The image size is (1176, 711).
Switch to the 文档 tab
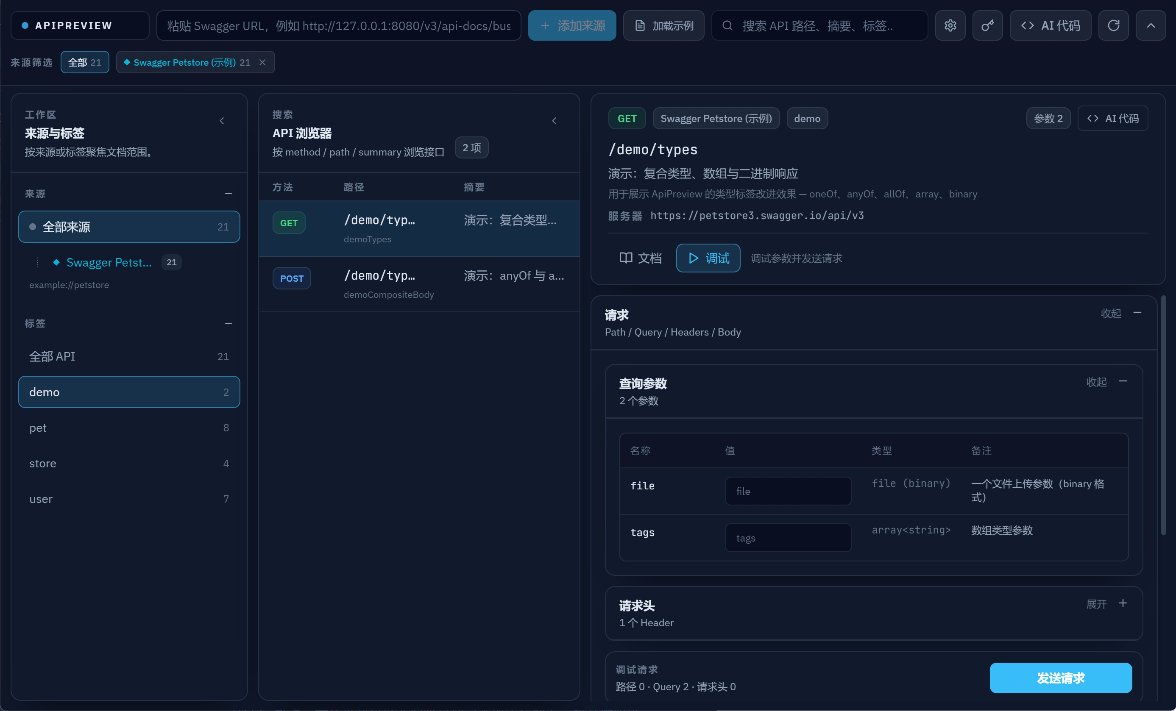[x=641, y=258]
